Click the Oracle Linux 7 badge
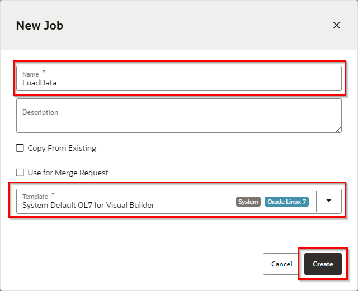The image size is (358, 291). click(286, 202)
